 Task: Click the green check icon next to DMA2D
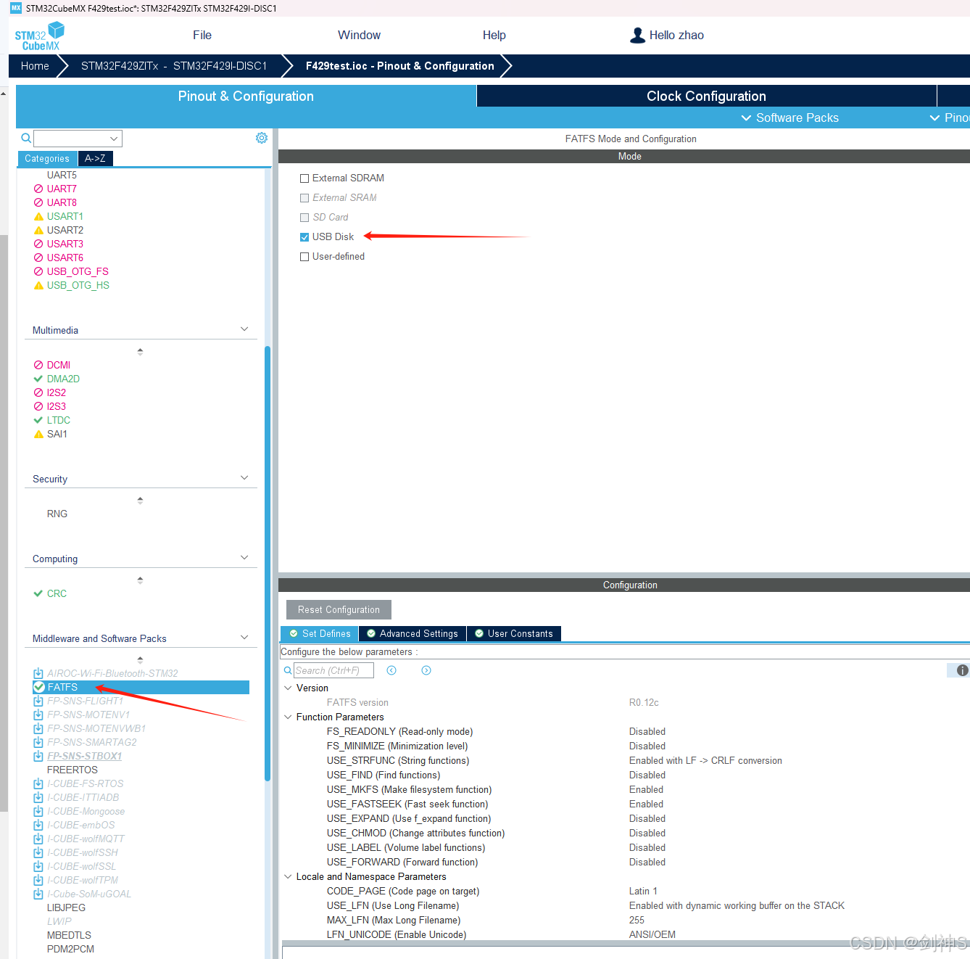pyautogui.click(x=38, y=379)
